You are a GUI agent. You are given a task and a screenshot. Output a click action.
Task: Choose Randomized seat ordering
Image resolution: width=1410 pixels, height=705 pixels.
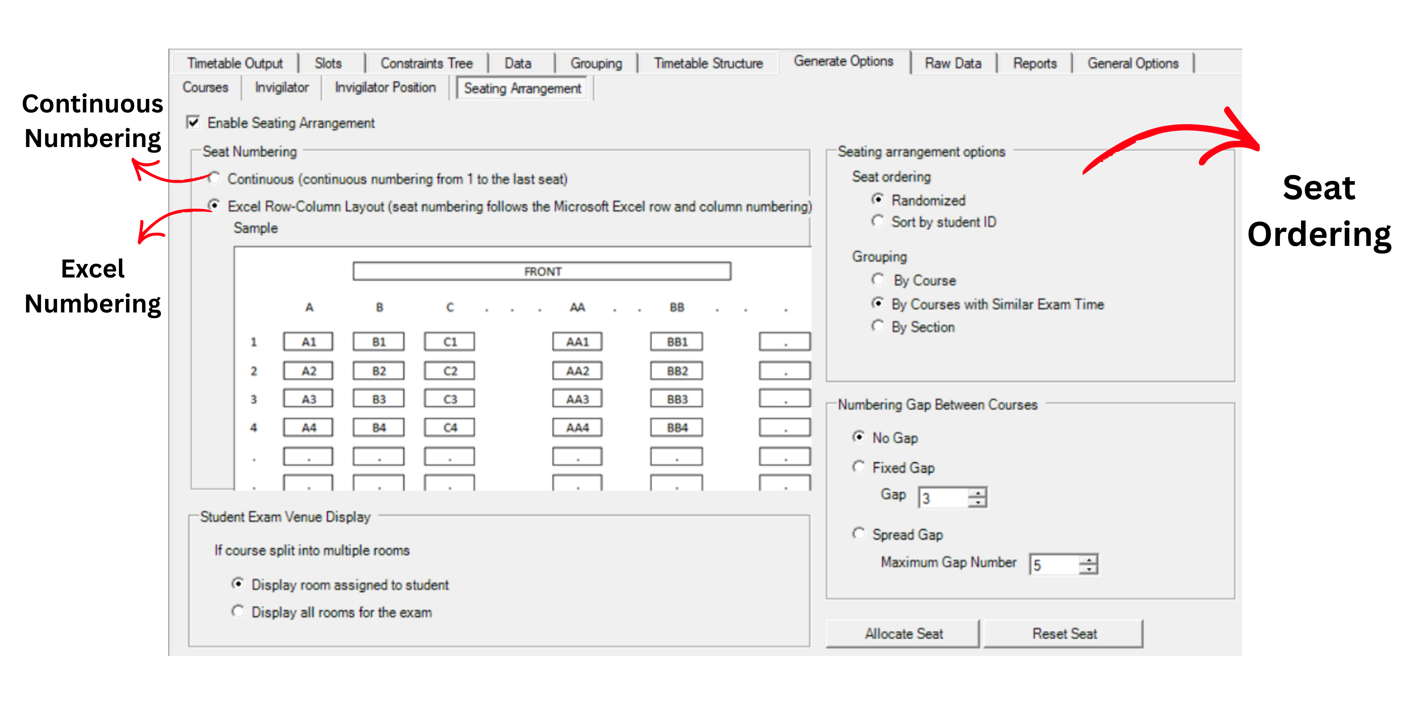click(x=878, y=200)
